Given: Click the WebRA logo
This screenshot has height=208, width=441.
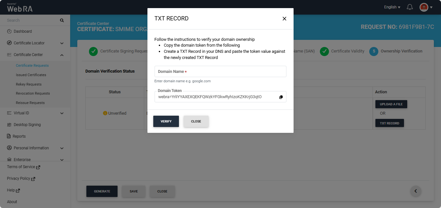Looking at the screenshot, I should 20,8.
